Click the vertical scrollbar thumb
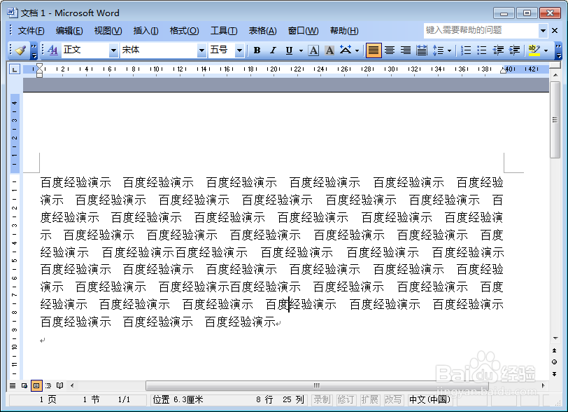568x412 pixels. 555,120
